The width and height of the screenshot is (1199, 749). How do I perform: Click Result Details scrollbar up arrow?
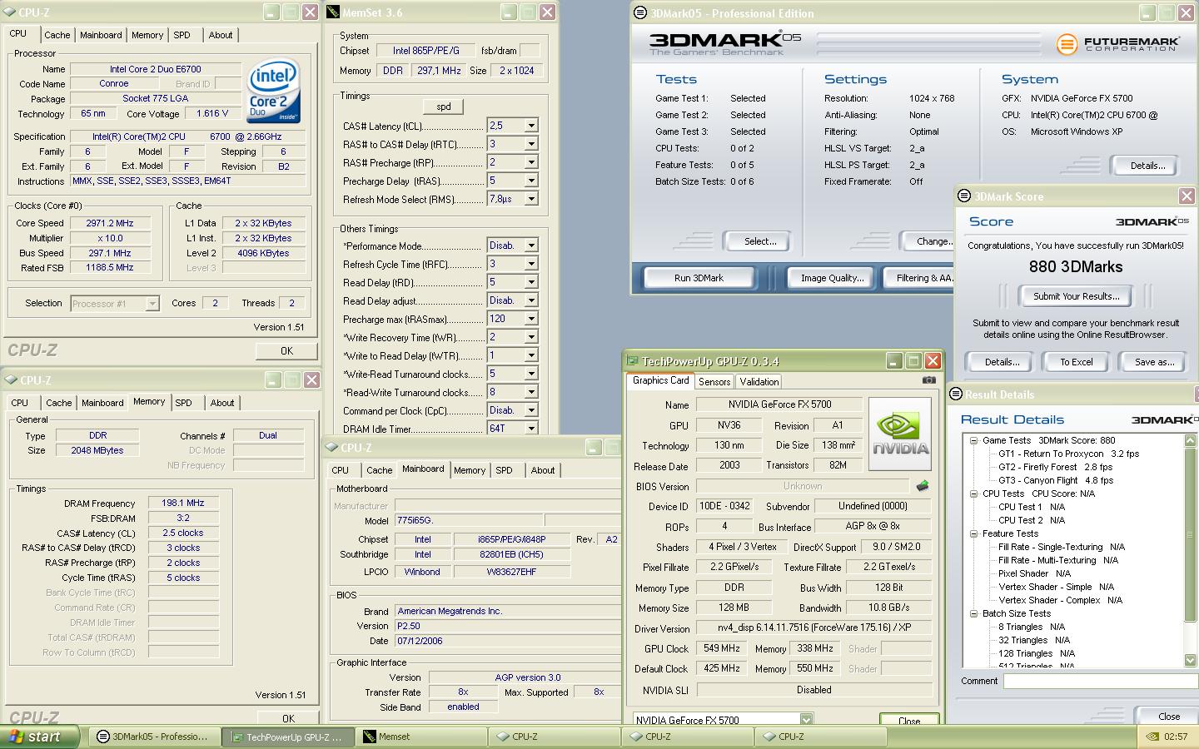[x=1190, y=440]
